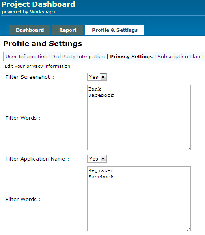Expand the Filter Application Name dropdown arrow

tap(103, 159)
